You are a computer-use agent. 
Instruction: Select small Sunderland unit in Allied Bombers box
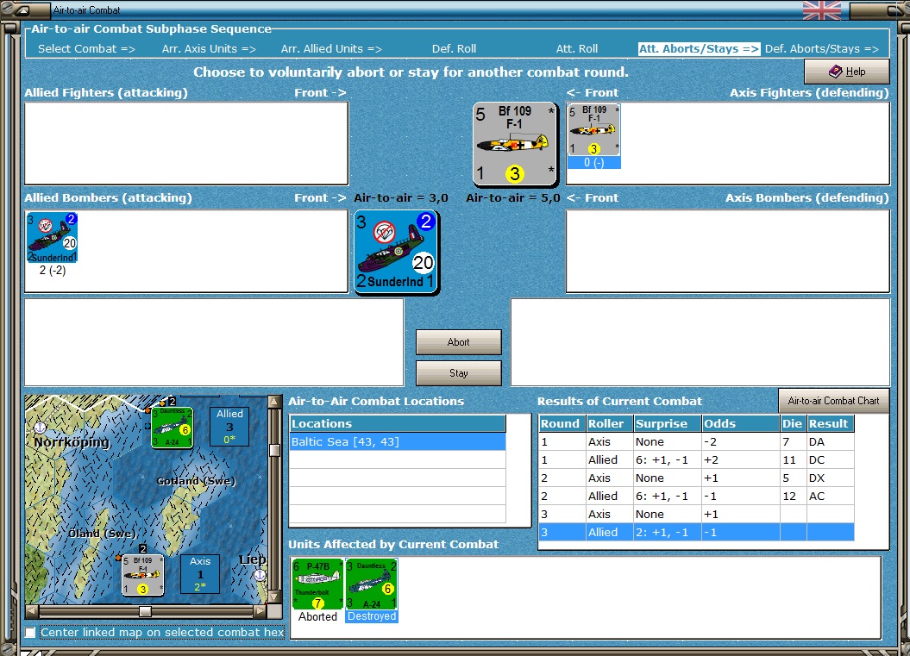[x=53, y=237]
